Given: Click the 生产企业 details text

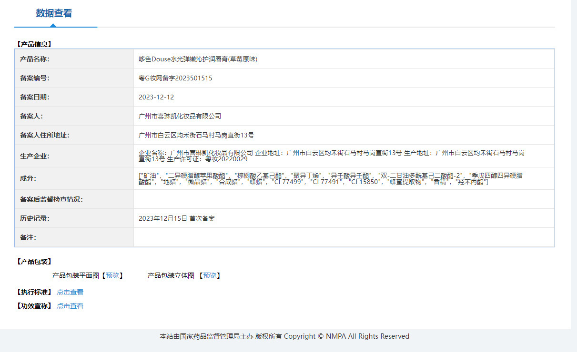Looking at the screenshot, I should 332,156.
